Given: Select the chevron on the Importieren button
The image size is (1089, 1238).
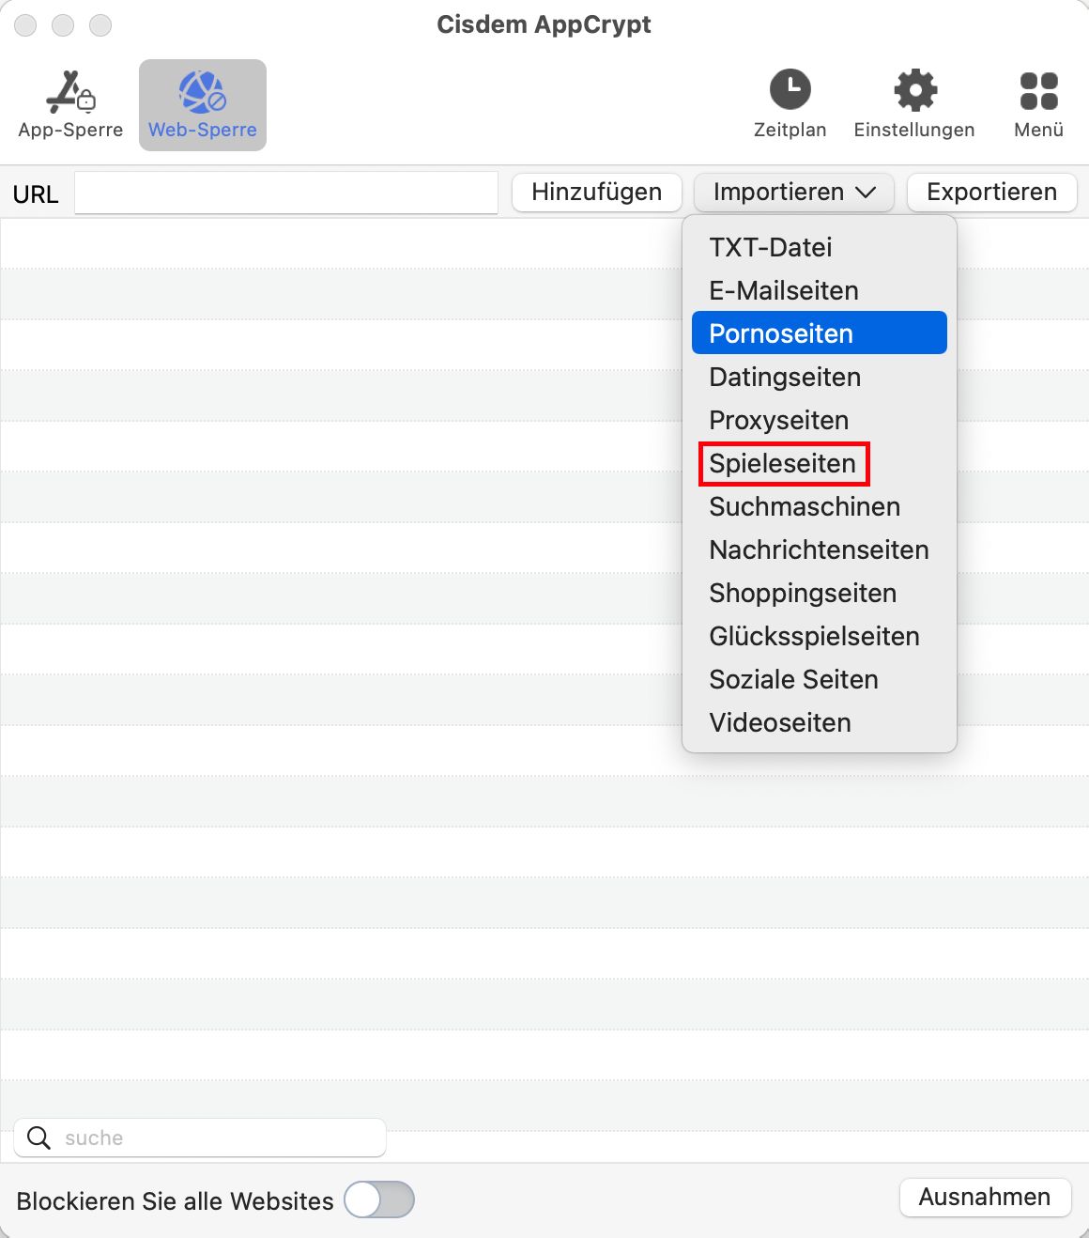Looking at the screenshot, I should point(869,193).
